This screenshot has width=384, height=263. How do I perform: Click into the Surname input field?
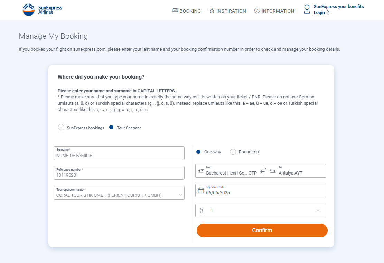(119, 153)
